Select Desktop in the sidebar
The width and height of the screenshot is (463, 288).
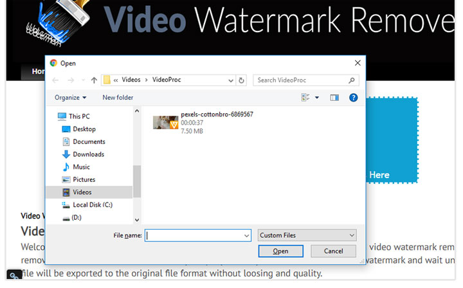(79, 129)
